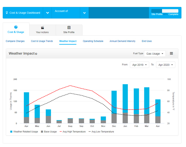This screenshot has width=186, height=147.
Task: Click the first April usage bar
Action: click(x=27, y=108)
